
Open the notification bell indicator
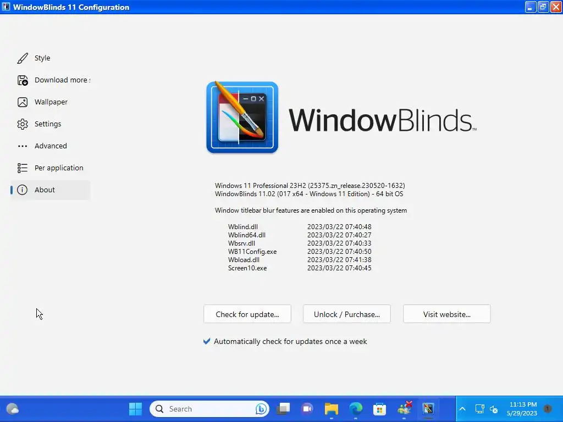[x=548, y=409]
